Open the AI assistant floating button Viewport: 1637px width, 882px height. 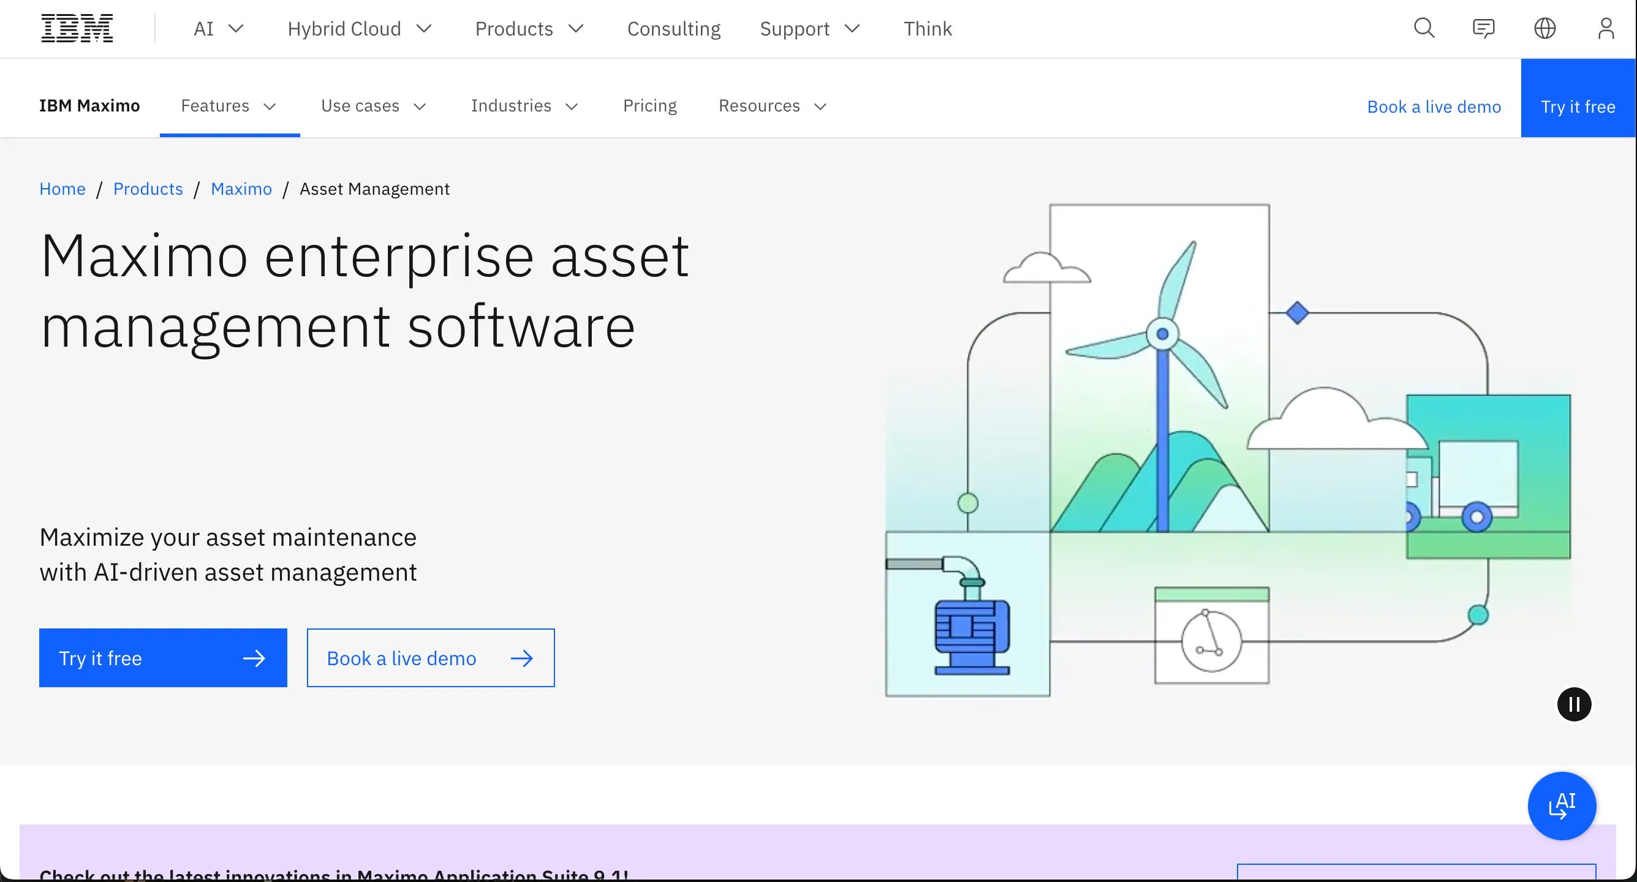click(1562, 806)
